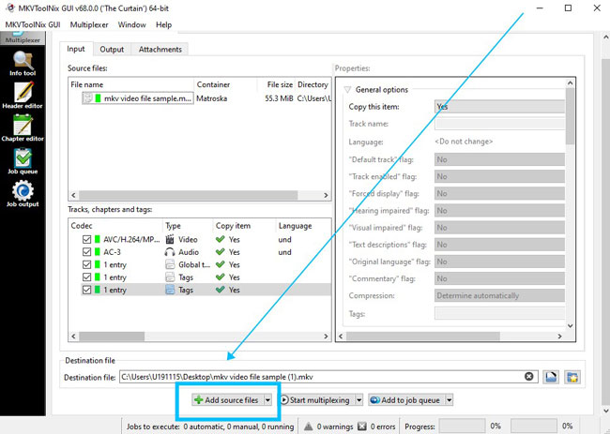
Task: Open the Copy this item dropdown
Action: click(499, 107)
